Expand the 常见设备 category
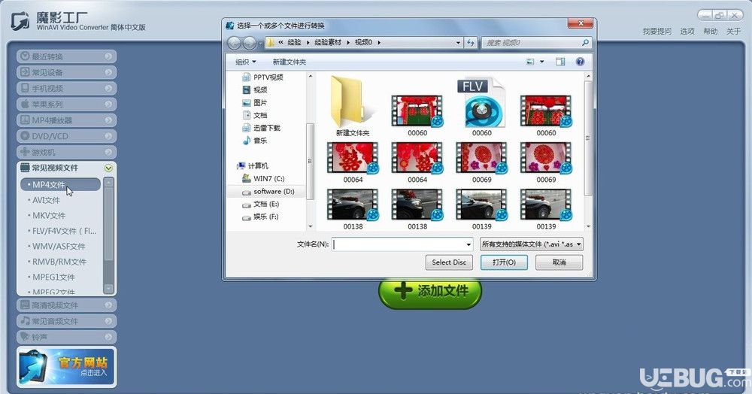 coord(66,72)
